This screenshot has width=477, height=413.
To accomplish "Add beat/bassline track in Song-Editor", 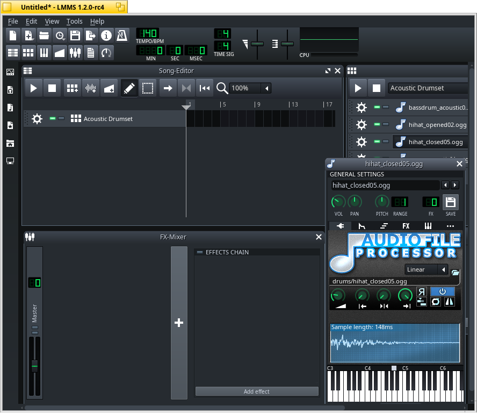I will (73, 88).
